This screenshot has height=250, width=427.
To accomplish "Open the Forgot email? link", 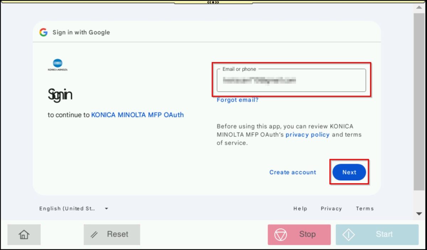I will [237, 100].
